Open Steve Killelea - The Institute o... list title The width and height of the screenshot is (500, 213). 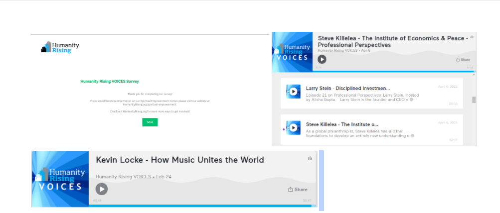[342, 124]
